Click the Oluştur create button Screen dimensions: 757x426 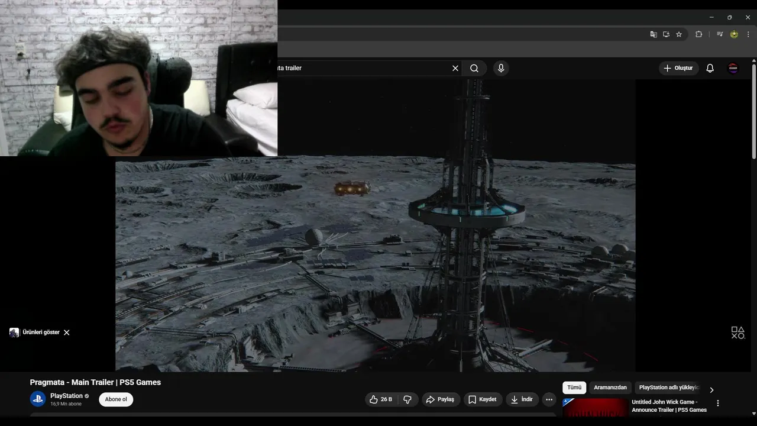pyautogui.click(x=679, y=68)
